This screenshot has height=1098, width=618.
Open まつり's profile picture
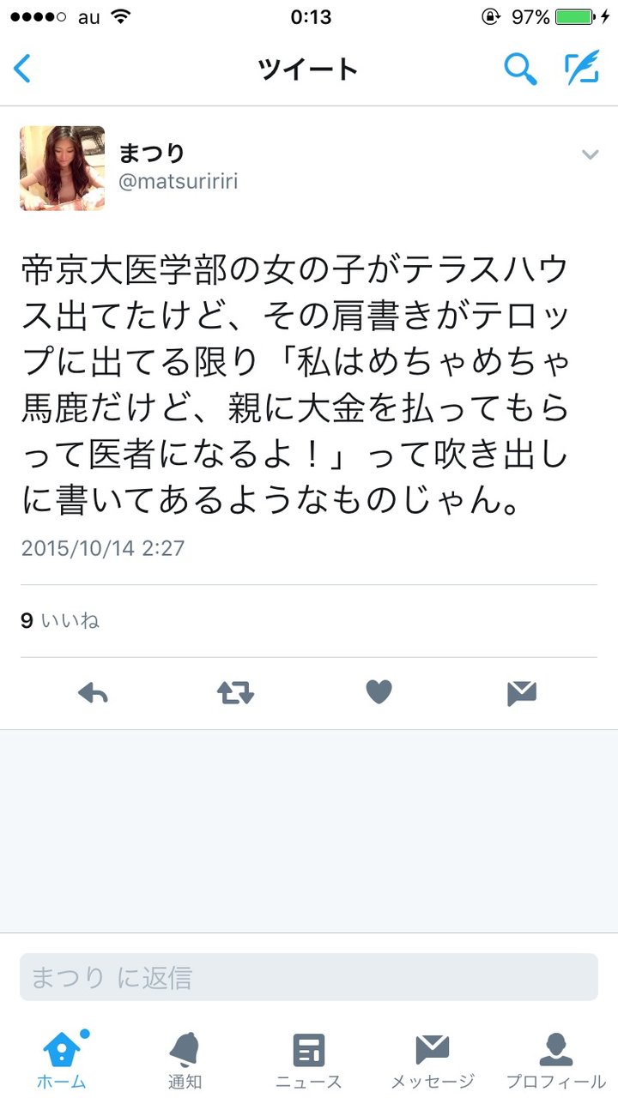(x=63, y=168)
